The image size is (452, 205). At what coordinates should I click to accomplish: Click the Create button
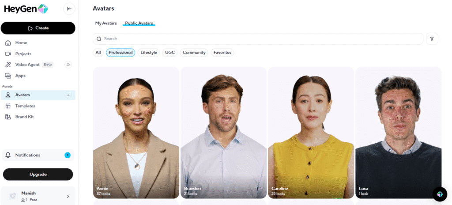pyautogui.click(x=38, y=28)
